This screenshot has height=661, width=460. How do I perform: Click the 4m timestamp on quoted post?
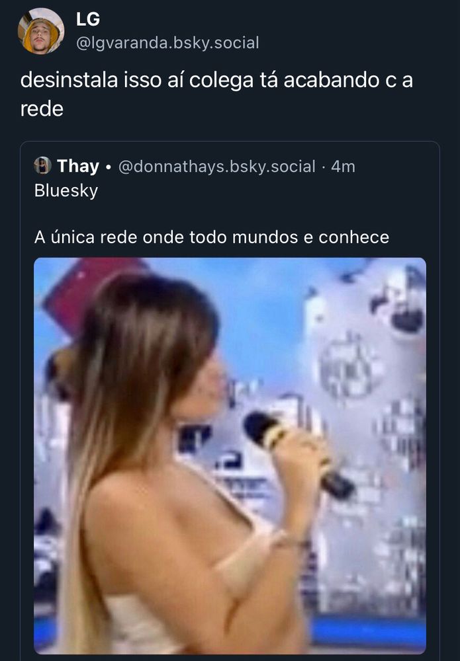(x=343, y=167)
